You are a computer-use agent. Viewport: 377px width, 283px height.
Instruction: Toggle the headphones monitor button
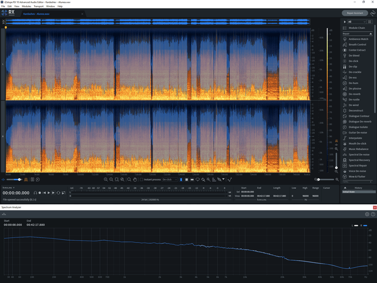point(35,192)
